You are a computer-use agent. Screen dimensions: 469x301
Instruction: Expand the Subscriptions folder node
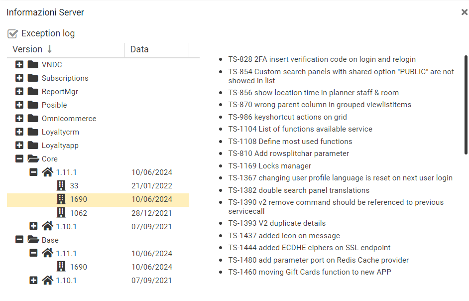tap(19, 78)
